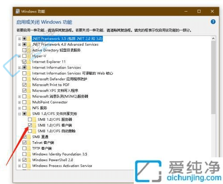Enable Microsoft Defender 应用程序防护 checkbox
This screenshot has width=223, height=184.
(x=25, y=79)
